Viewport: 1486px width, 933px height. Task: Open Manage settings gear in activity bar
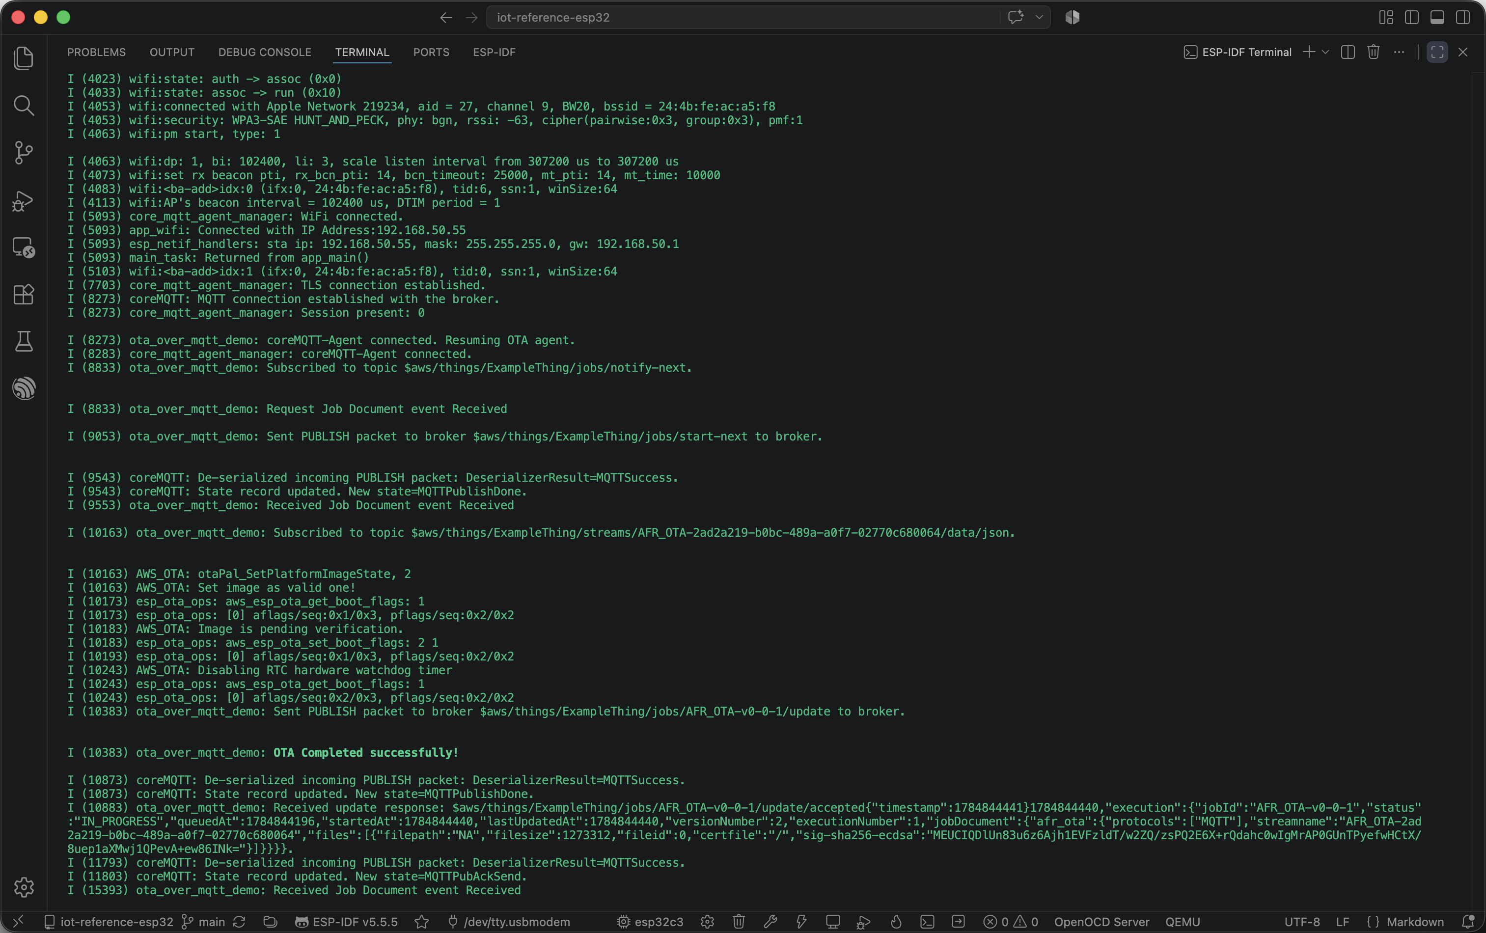pyautogui.click(x=24, y=887)
